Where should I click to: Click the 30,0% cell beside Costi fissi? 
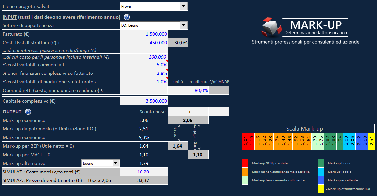coord(178,43)
